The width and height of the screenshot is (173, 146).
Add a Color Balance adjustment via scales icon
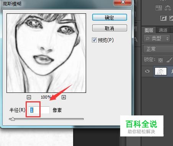tap(168, 8)
